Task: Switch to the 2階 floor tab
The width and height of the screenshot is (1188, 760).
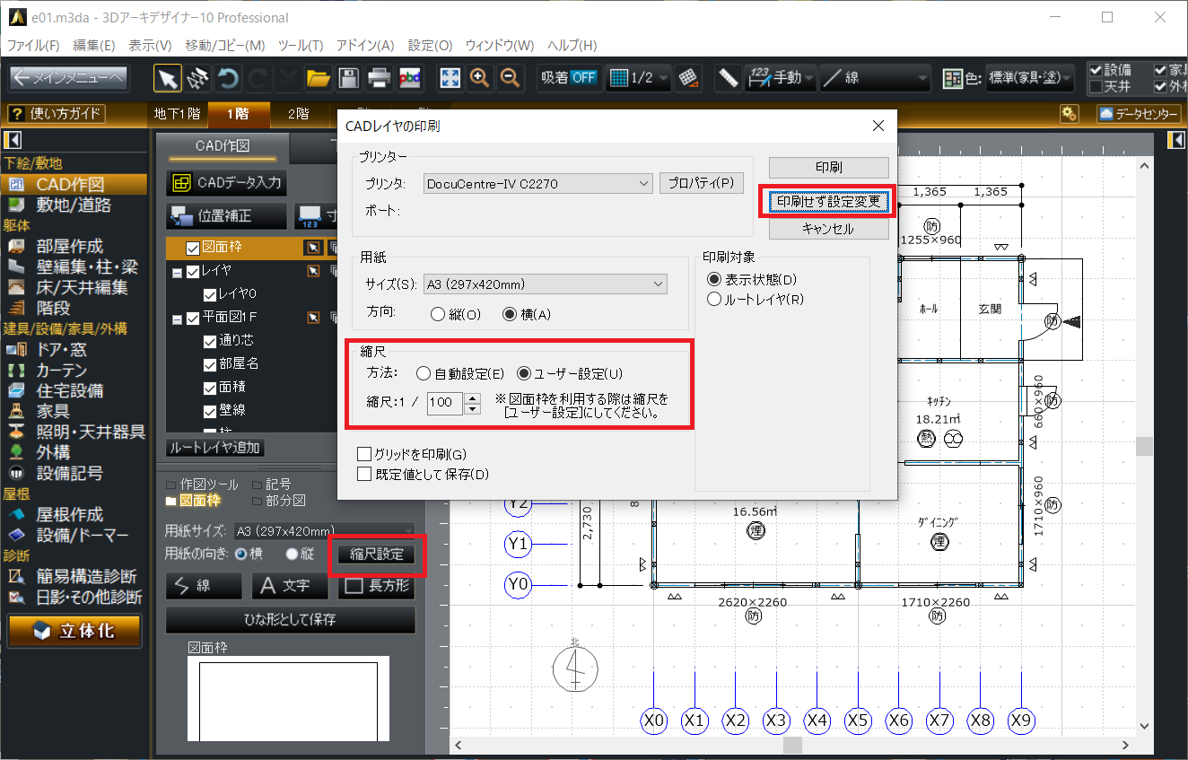Action: [x=298, y=114]
